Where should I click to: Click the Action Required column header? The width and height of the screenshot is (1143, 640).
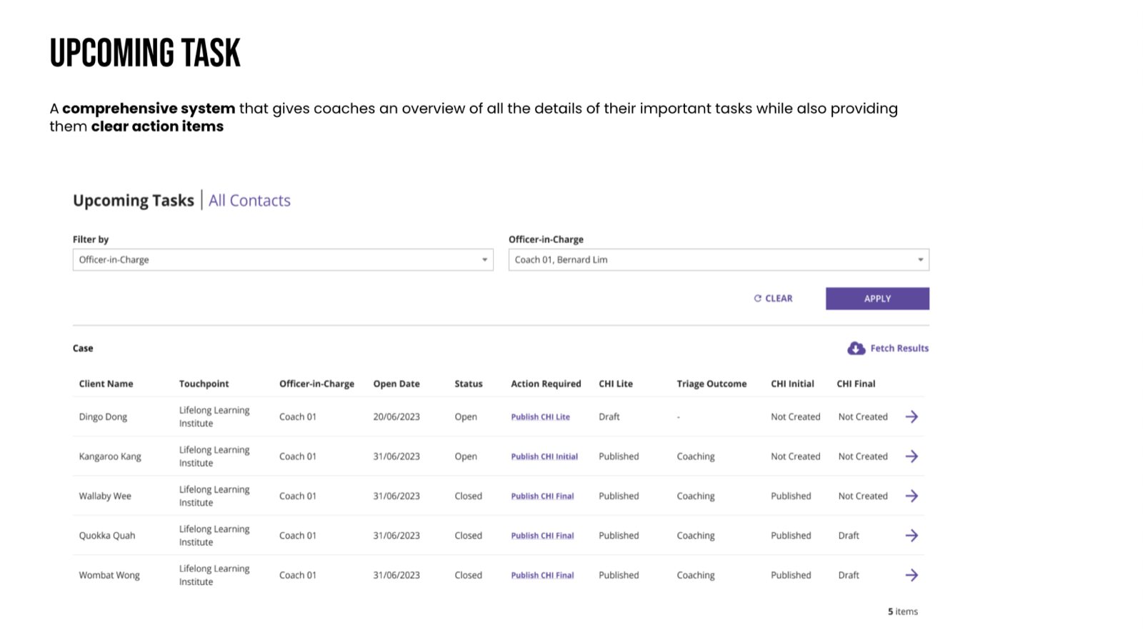point(546,384)
